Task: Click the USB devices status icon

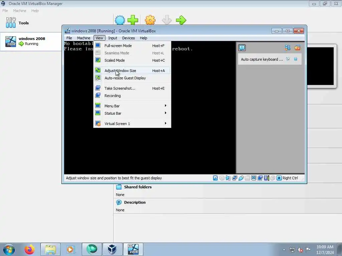Action: [241, 178]
